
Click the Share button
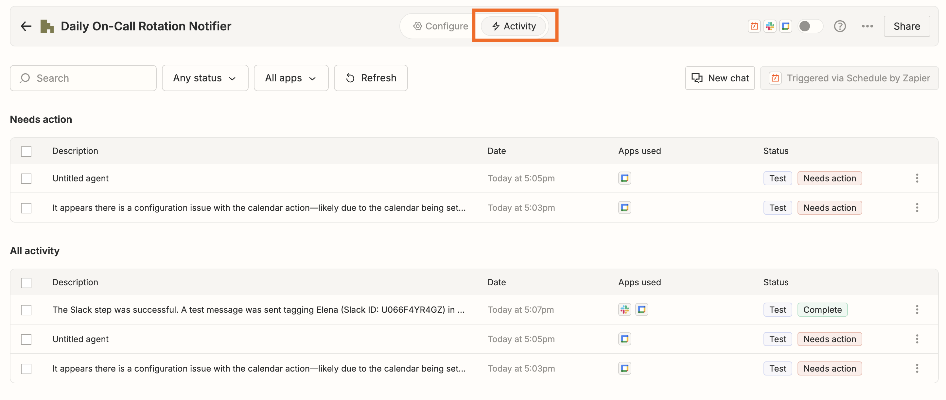[906, 26]
